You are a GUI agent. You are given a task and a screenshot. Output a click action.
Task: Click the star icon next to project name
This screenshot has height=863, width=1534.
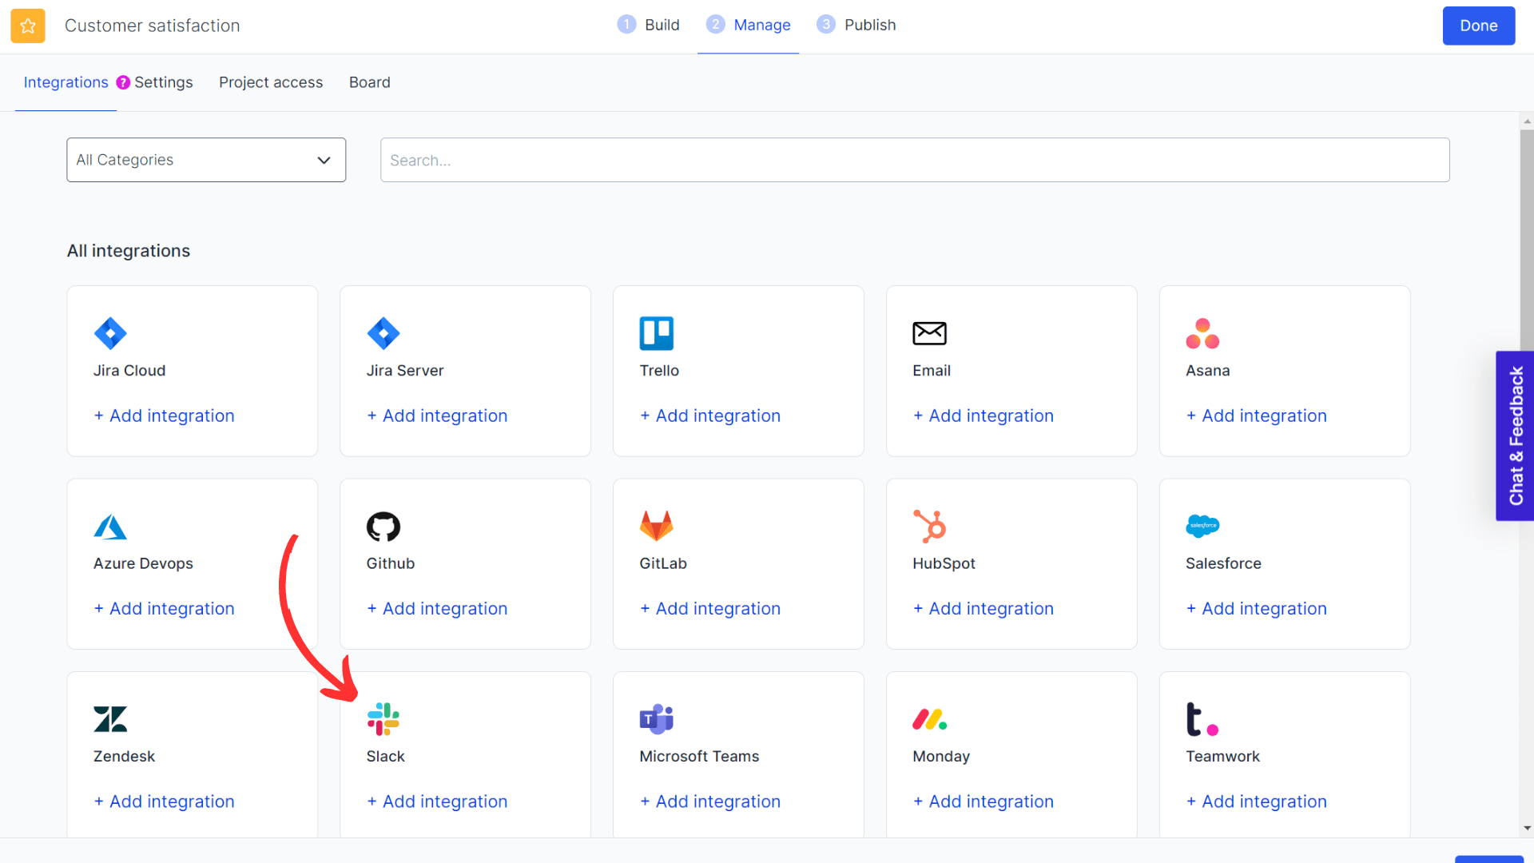[x=27, y=25]
